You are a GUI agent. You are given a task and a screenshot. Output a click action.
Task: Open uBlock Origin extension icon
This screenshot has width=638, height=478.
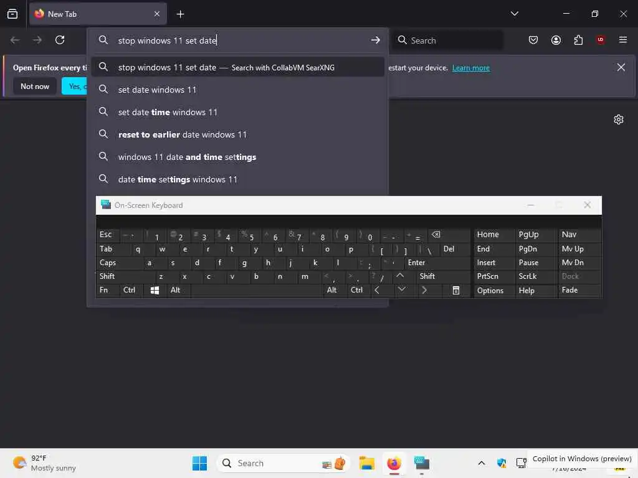click(x=601, y=40)
